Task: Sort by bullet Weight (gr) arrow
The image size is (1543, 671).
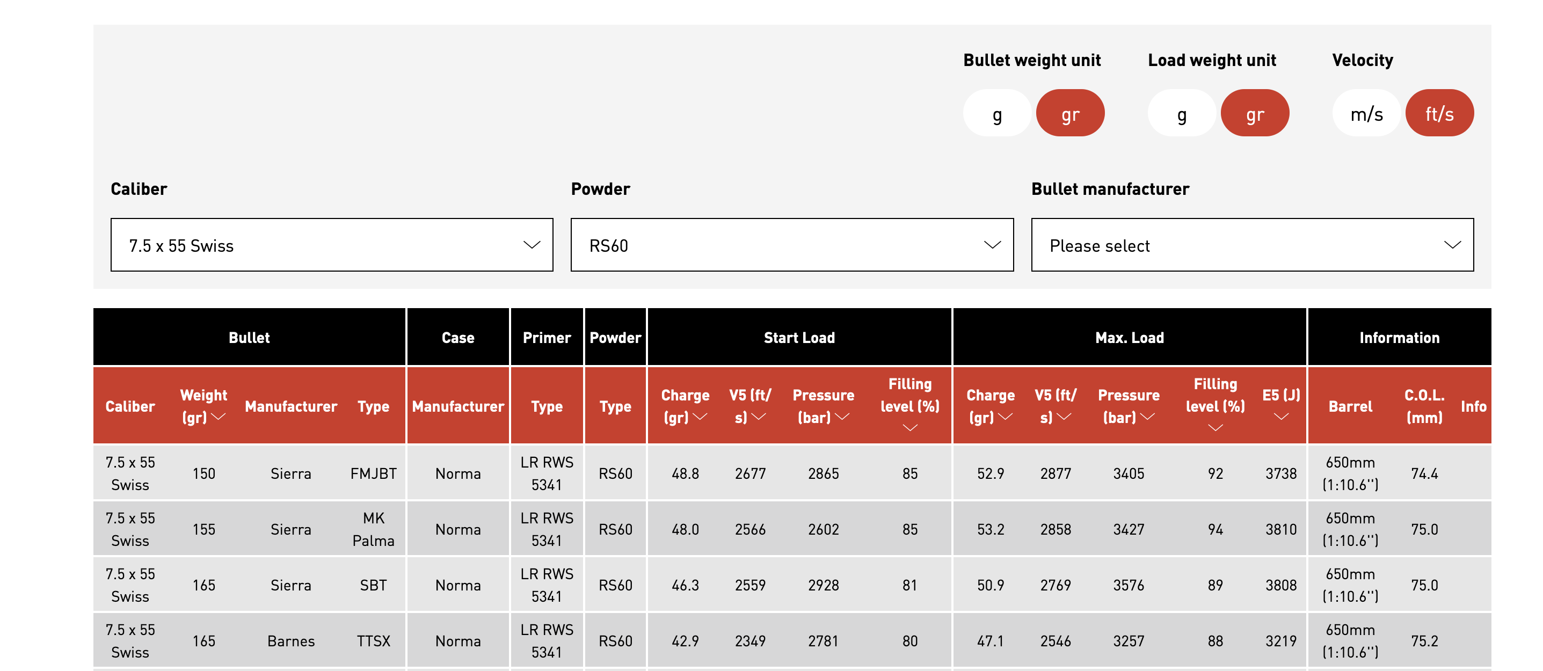Action: [219, 417]
